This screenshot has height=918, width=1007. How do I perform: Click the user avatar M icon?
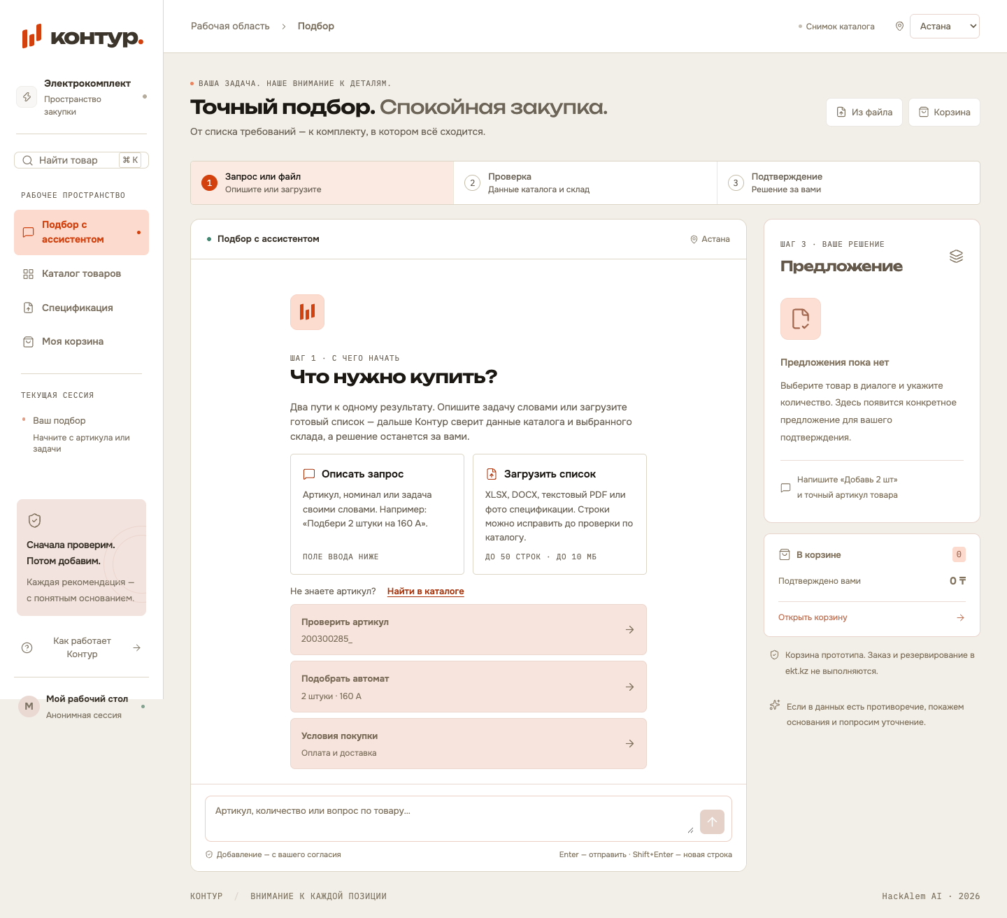coord(29,706)
